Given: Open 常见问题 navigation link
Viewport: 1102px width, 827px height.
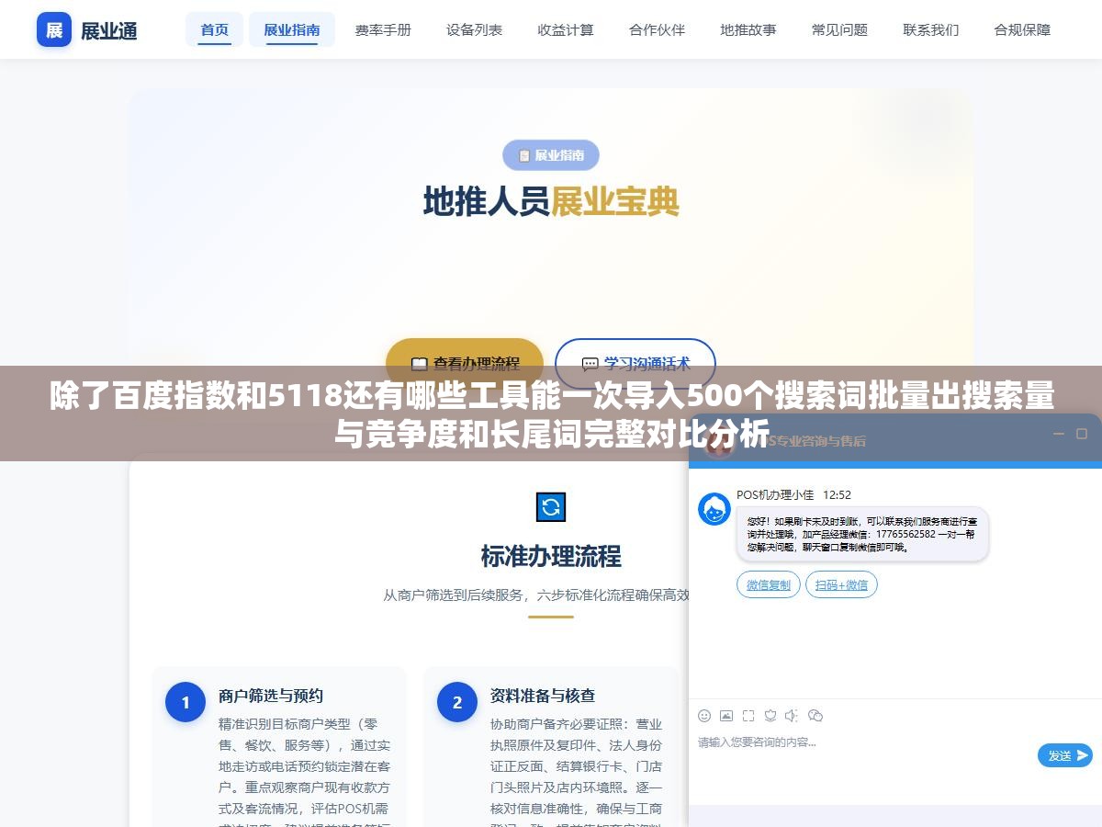Looking at the screenshot, I should (839, 29).
